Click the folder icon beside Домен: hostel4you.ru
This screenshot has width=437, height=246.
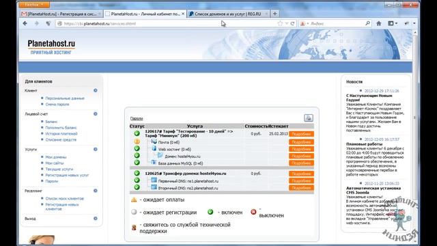click(x=160, y=156)
